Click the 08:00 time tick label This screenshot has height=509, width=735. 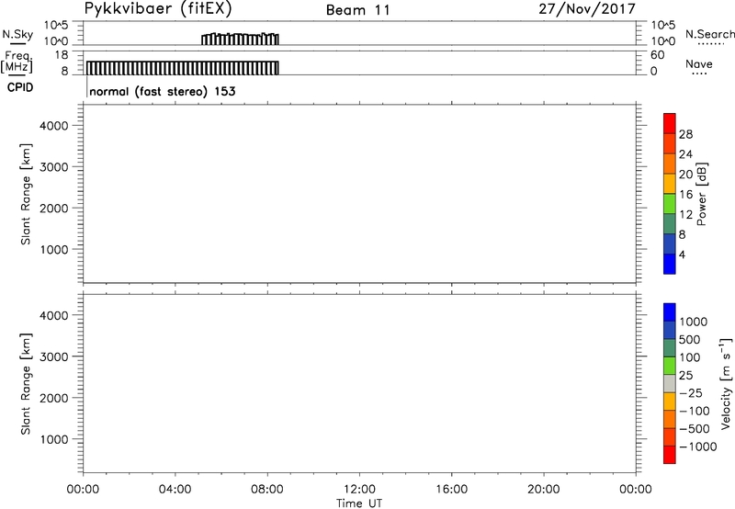click(x=267, y=490)
